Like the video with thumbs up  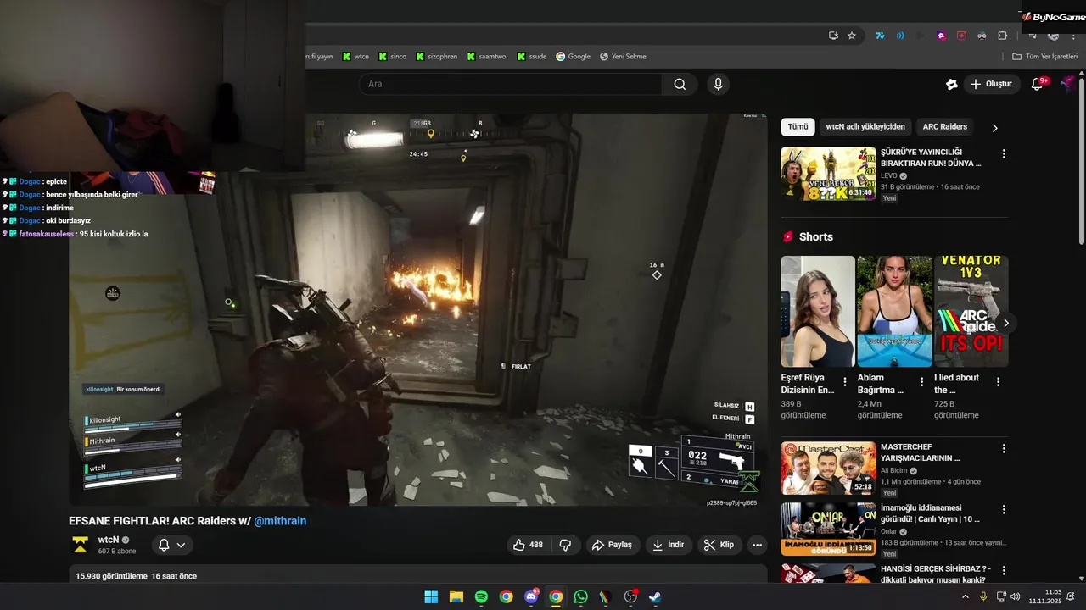(529, 545)
